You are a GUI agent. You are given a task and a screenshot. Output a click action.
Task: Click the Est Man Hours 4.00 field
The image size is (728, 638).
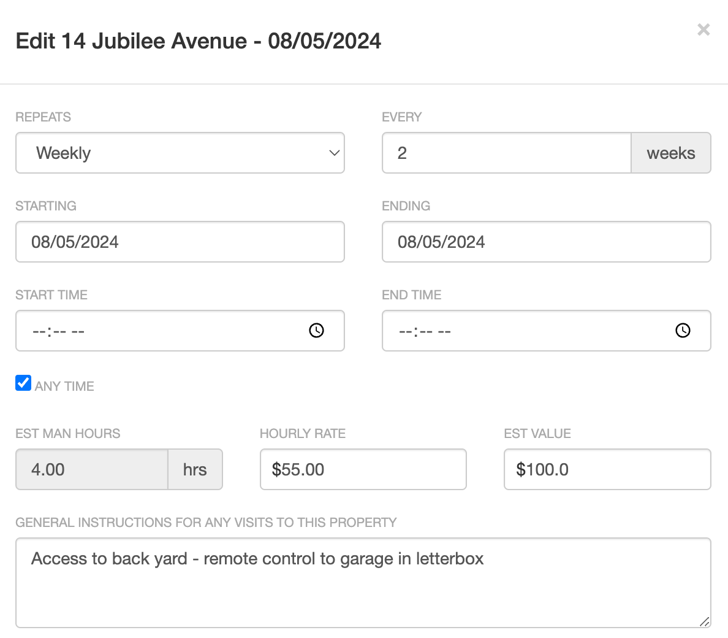92,469
